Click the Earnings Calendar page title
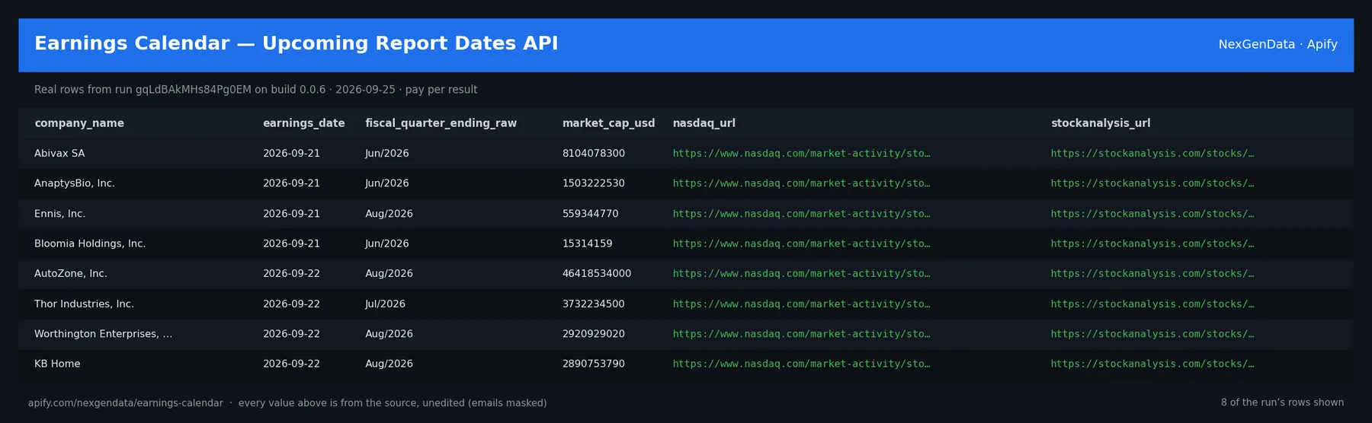The height and width of the screenshot is (423, 1372). pos(297,43)
